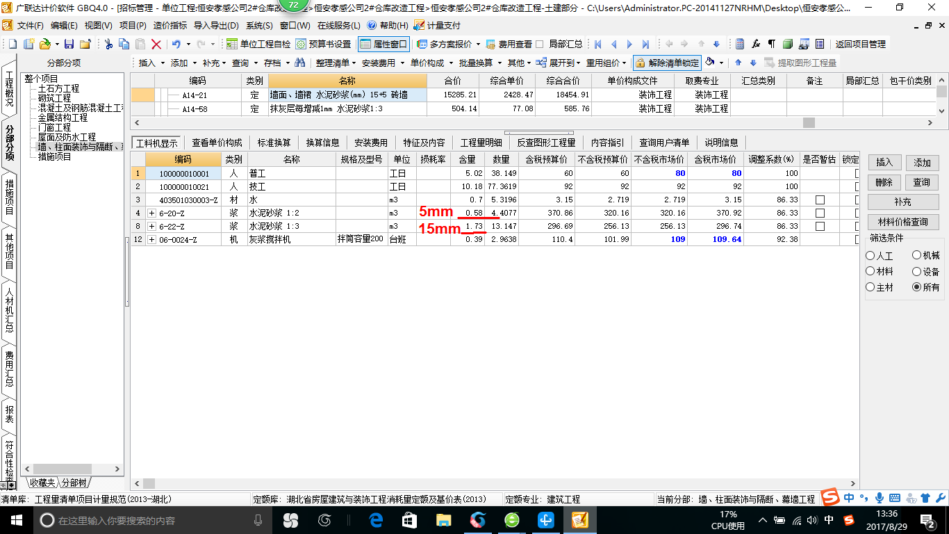
Task: Click the new blank file icon
Action: tap(12, 44)
